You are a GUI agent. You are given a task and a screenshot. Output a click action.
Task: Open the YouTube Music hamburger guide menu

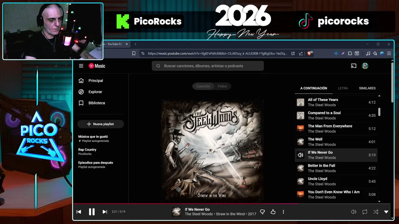point(81,66)
